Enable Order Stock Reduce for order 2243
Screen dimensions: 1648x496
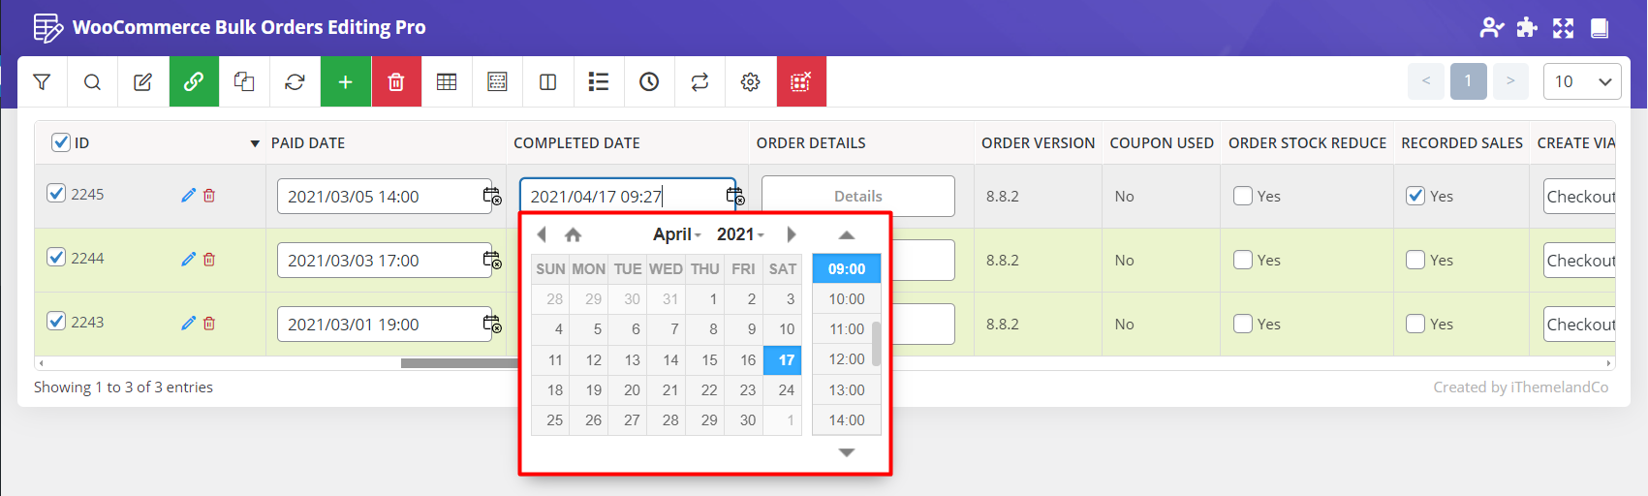click(1243, 324)
